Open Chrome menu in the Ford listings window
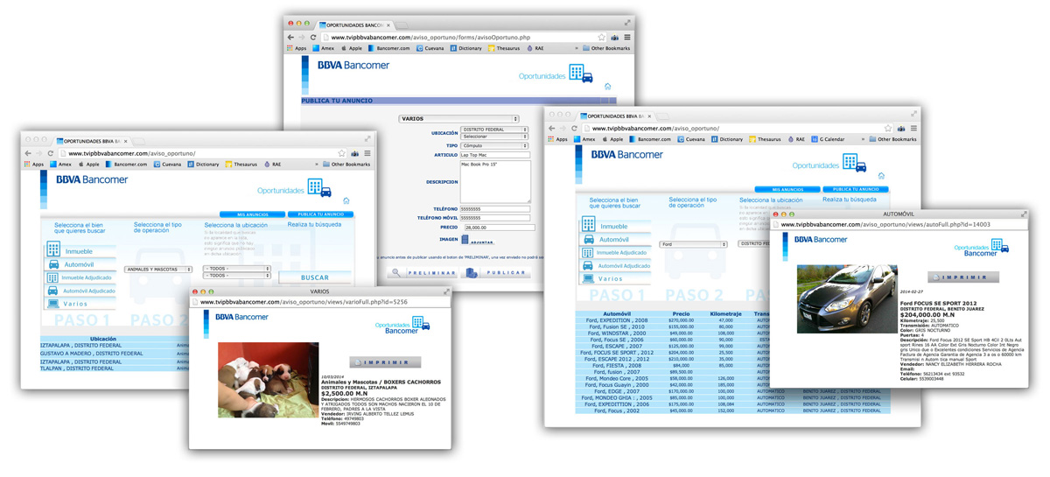Image resolution: width=1050 pixels, height=477 pixels. tap(913, 129)
